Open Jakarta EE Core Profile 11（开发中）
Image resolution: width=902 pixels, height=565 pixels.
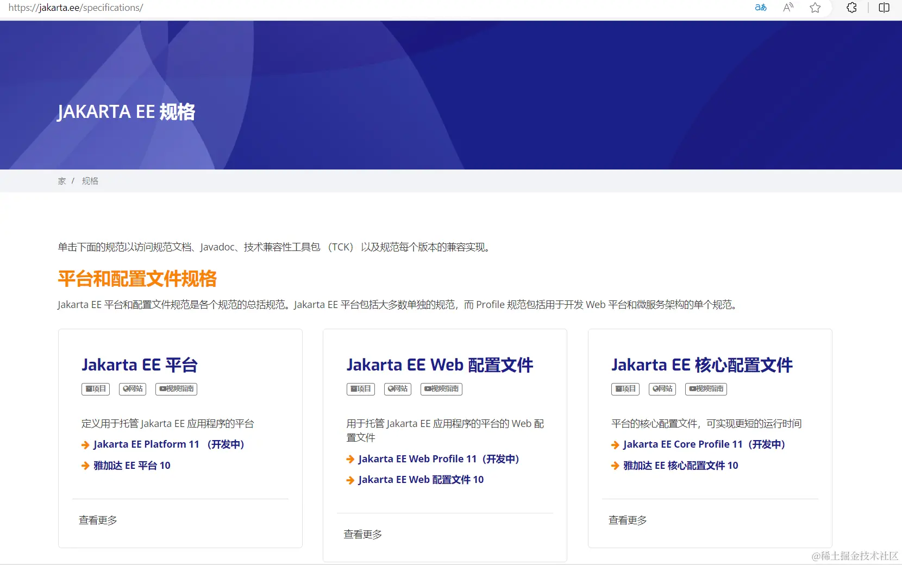pos(704,444)
